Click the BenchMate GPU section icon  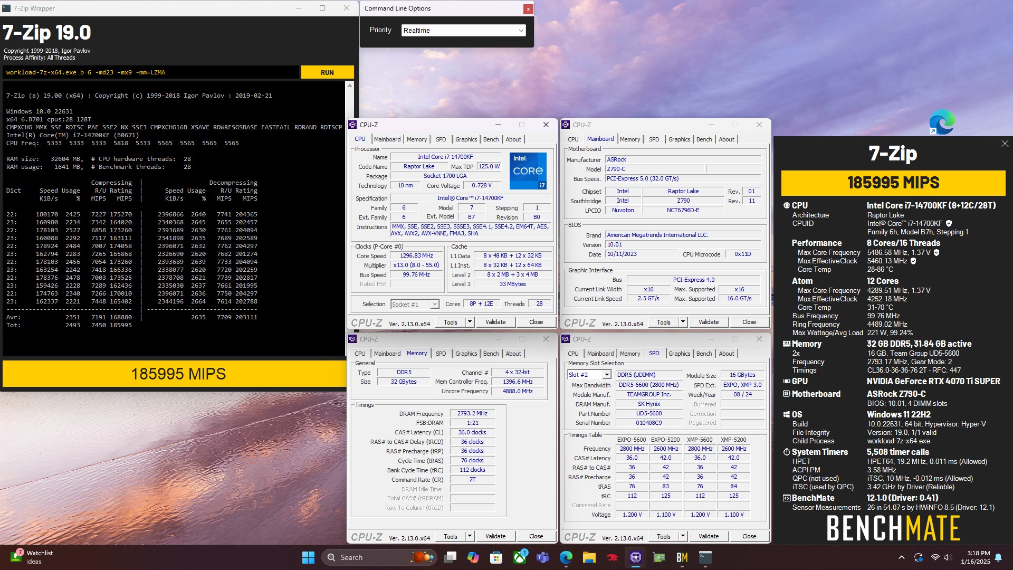pos(786,381)
